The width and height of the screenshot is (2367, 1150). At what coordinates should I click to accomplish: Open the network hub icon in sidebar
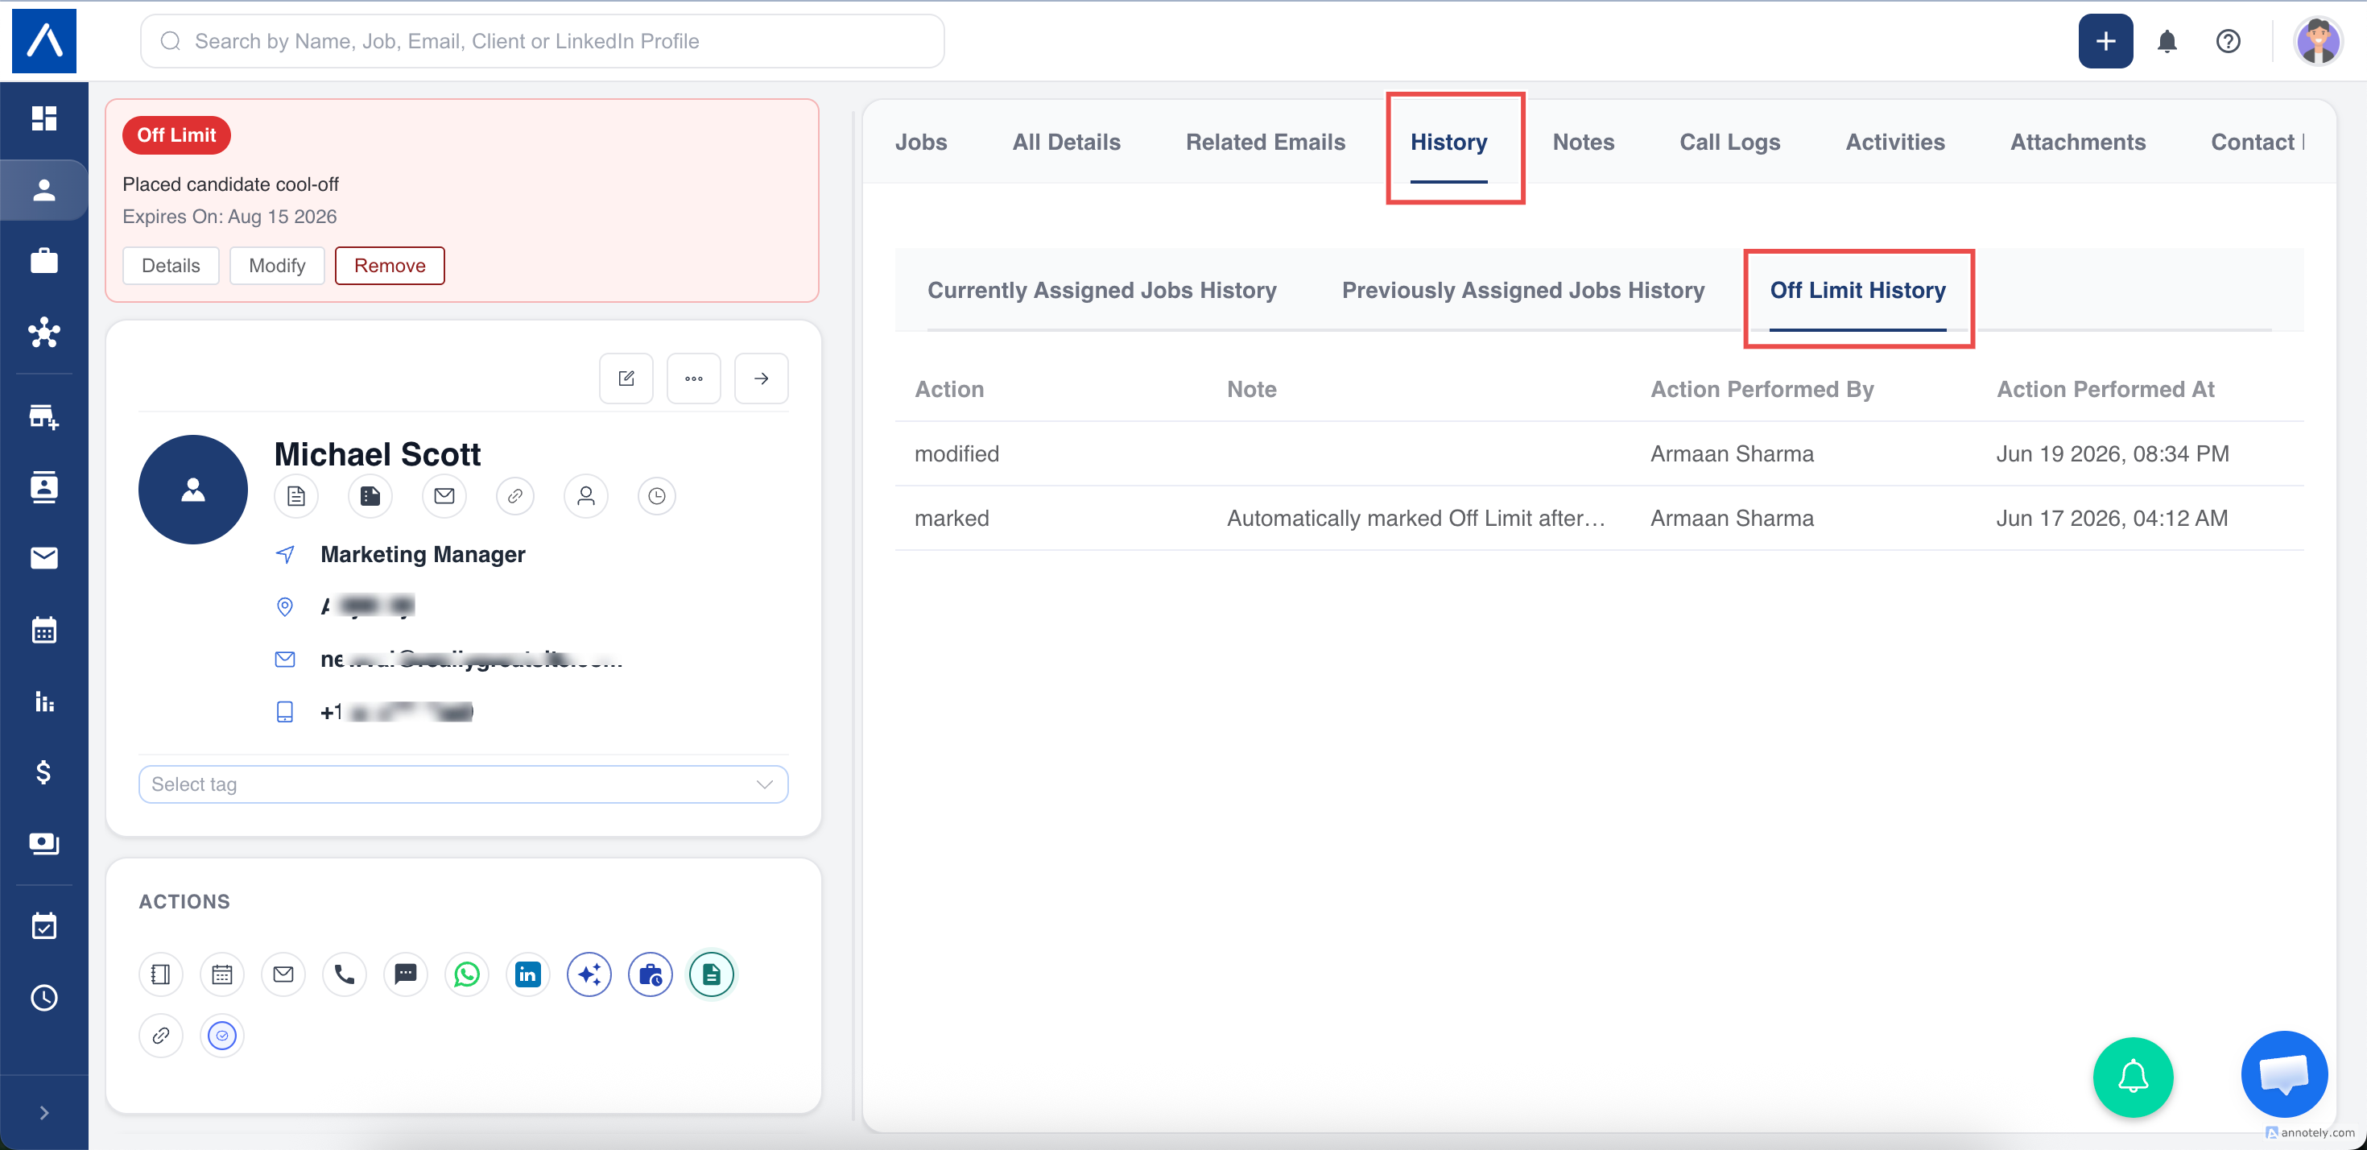[44, 332]
